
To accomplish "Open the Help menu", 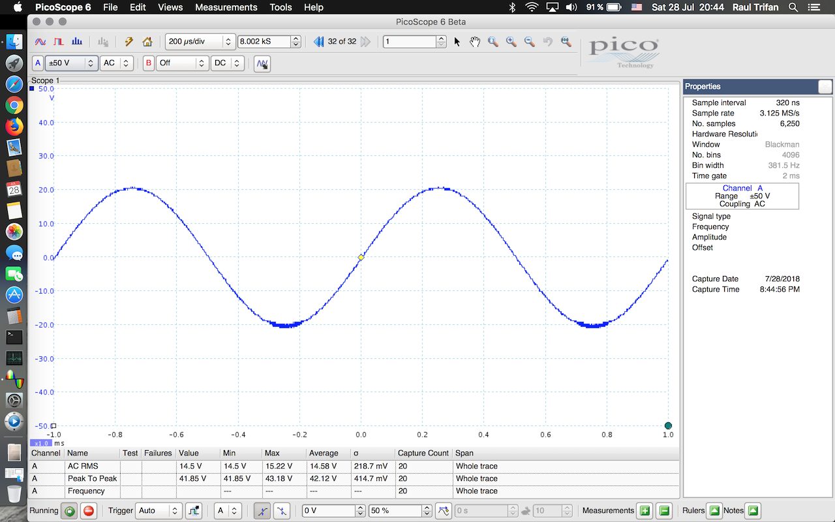I will 314,7.
